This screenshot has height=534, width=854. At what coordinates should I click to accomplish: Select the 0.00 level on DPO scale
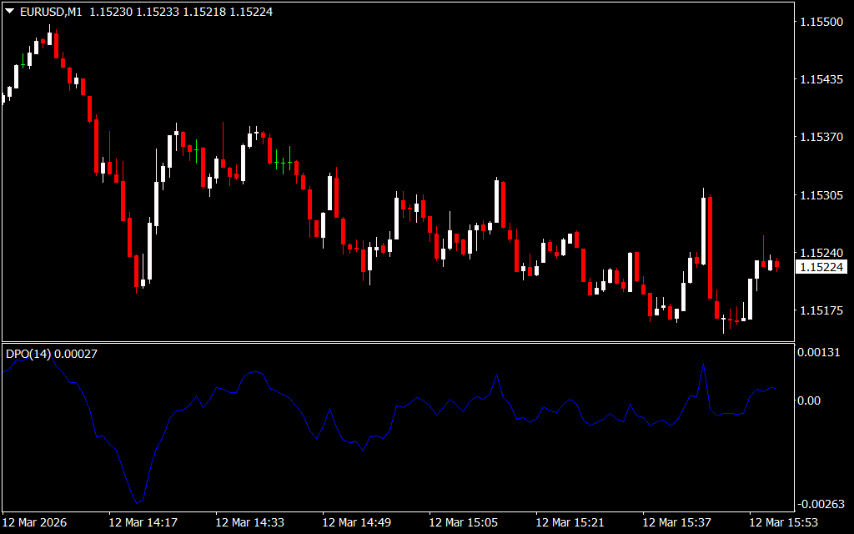click(810, 400)
